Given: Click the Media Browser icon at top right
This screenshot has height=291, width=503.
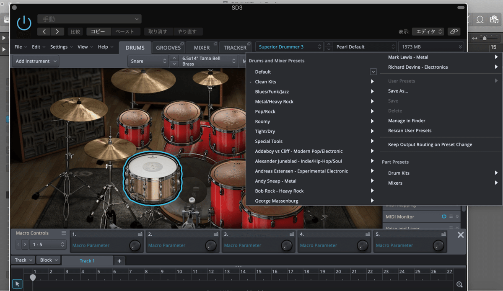Looking at the screenshot, I should [x=493, y=19].
